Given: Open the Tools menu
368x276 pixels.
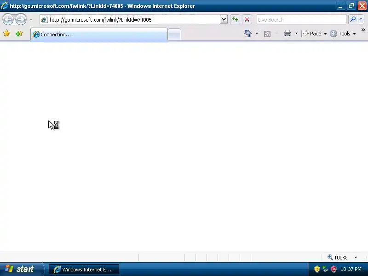Looking at the screenshot, I should pos(343,34).
